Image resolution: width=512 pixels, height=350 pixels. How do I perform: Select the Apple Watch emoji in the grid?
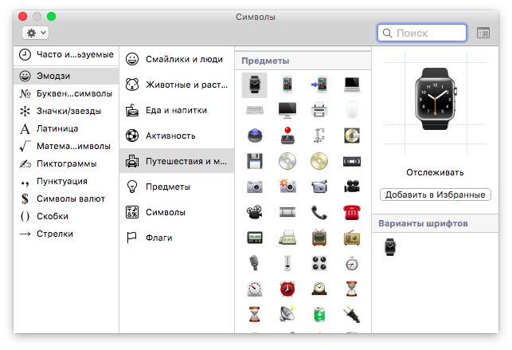coord(254,85)
